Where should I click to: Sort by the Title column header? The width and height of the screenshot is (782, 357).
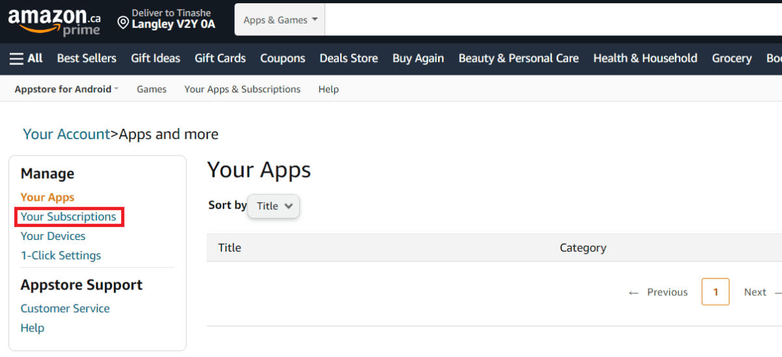pyautogui.click(x=229, y=248)
